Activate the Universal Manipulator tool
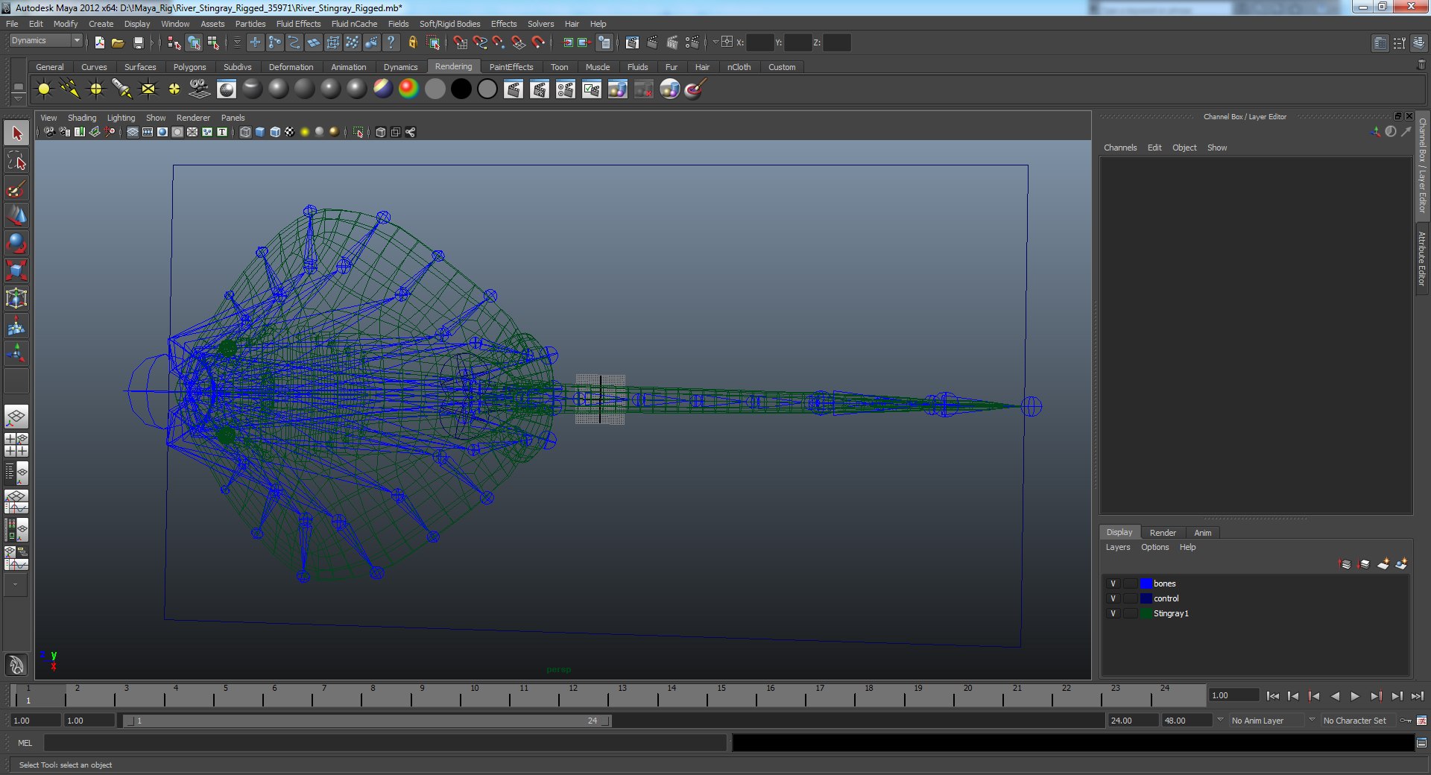Screen dimensions: 1431x775 pyautogui.click(x=16, y=299)
